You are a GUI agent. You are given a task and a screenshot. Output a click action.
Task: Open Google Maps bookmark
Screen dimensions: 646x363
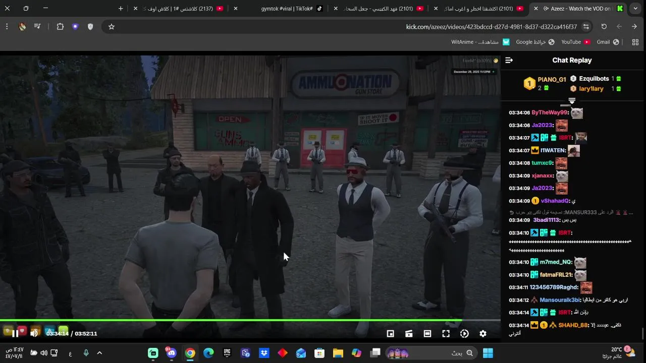click(534, 42)
